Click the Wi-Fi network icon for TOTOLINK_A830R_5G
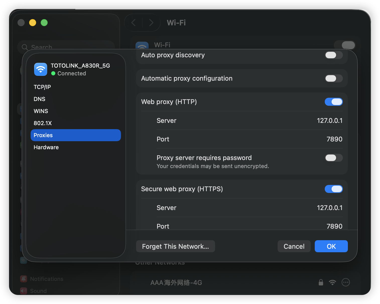 (x=40, y=69)
